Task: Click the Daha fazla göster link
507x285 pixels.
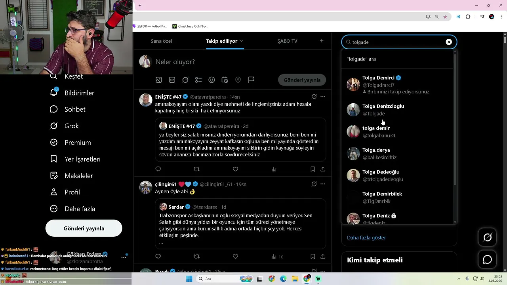Action: click(366, 237)
